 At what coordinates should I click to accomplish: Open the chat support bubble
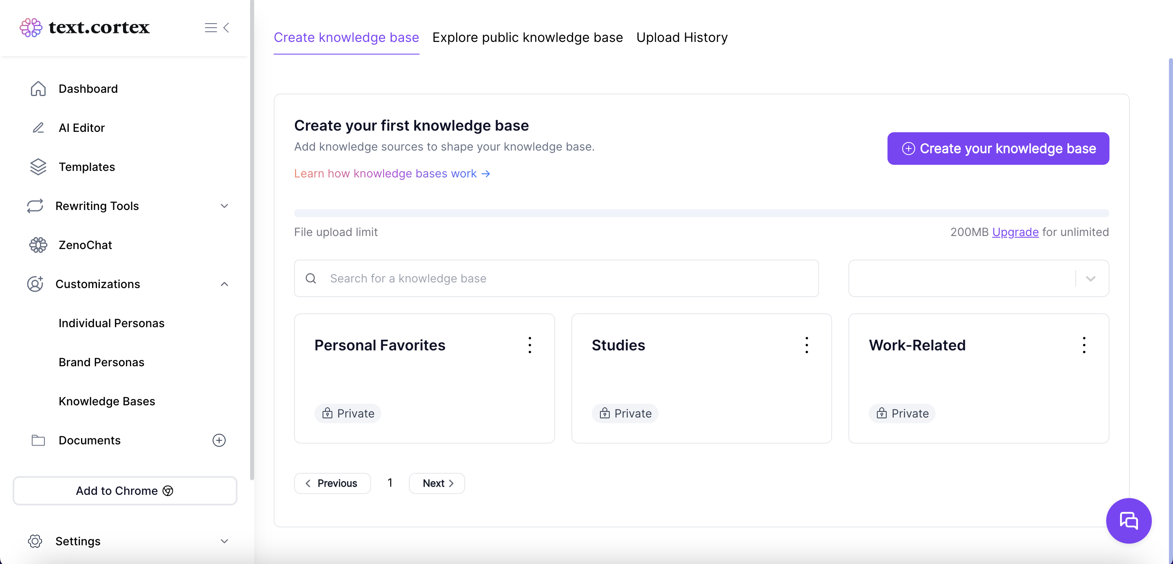pyautogui.click(x=1128, y=521)
